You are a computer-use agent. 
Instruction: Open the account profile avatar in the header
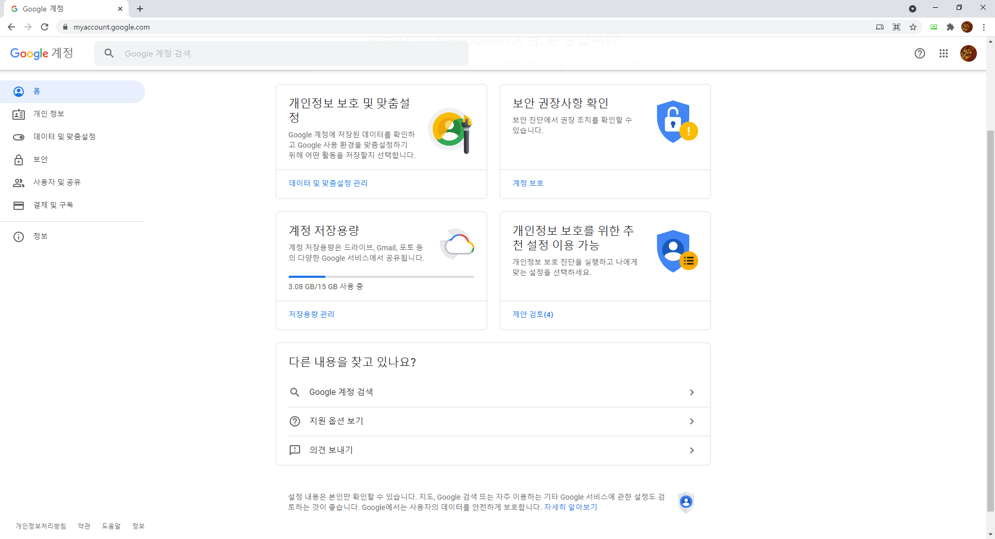[x=968, y=53]
